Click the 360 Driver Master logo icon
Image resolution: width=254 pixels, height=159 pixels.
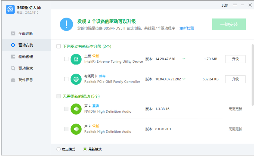tap(10, 9)
